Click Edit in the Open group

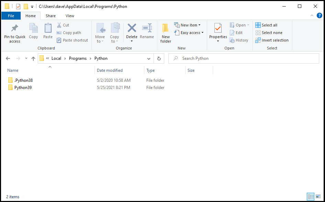236,33
